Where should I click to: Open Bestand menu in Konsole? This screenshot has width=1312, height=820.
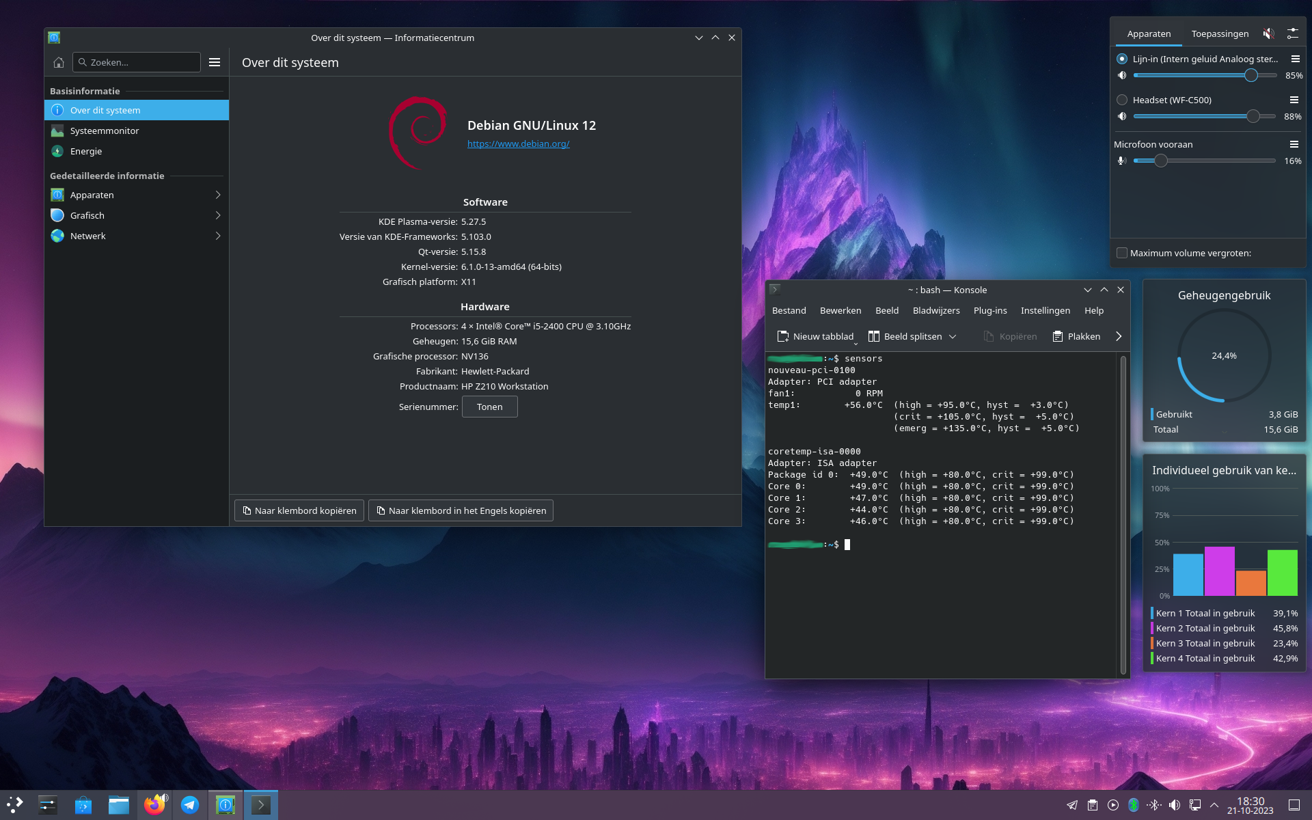point(789,310)
